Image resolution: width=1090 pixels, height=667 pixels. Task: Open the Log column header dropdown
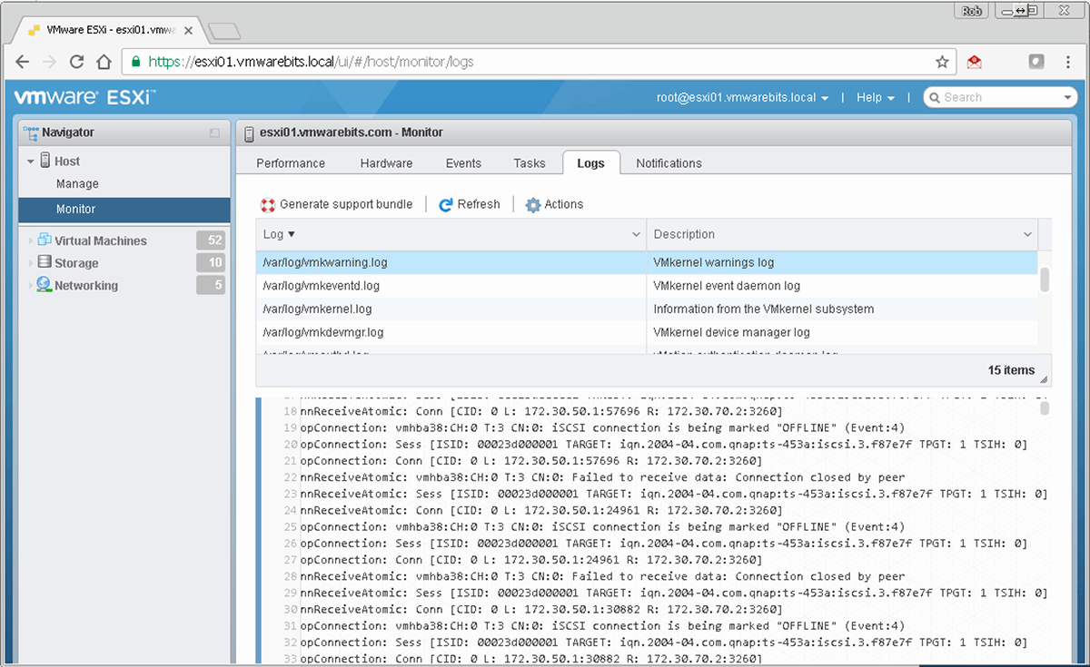coord(634,233)
